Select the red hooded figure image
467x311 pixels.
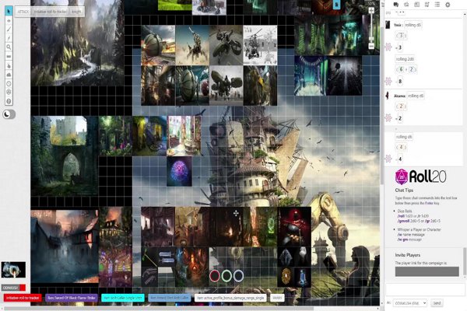coord(294,227)
